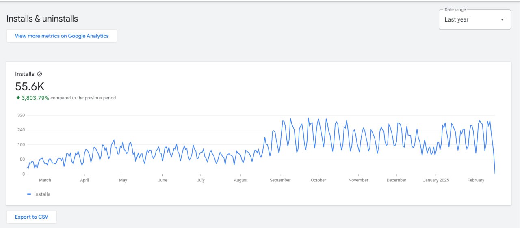The image size is (520, 228).
Task: Select the May label on the x-axis
Action: click(123, 180)
